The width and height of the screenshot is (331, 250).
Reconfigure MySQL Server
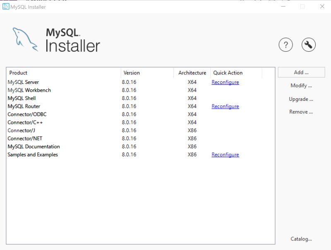tap(225, 82)
